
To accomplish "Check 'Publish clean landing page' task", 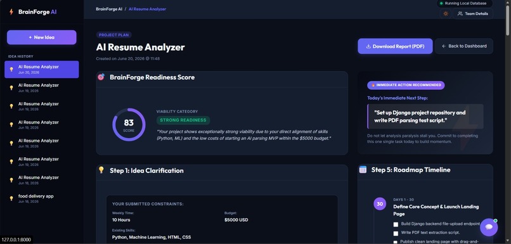I will pyautogui.click(x=396, y=242).
